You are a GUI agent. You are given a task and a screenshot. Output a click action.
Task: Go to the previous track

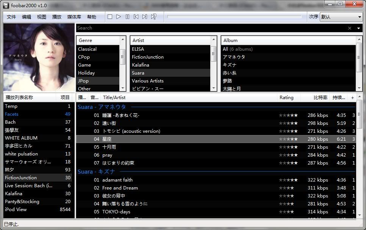[136, 17]
